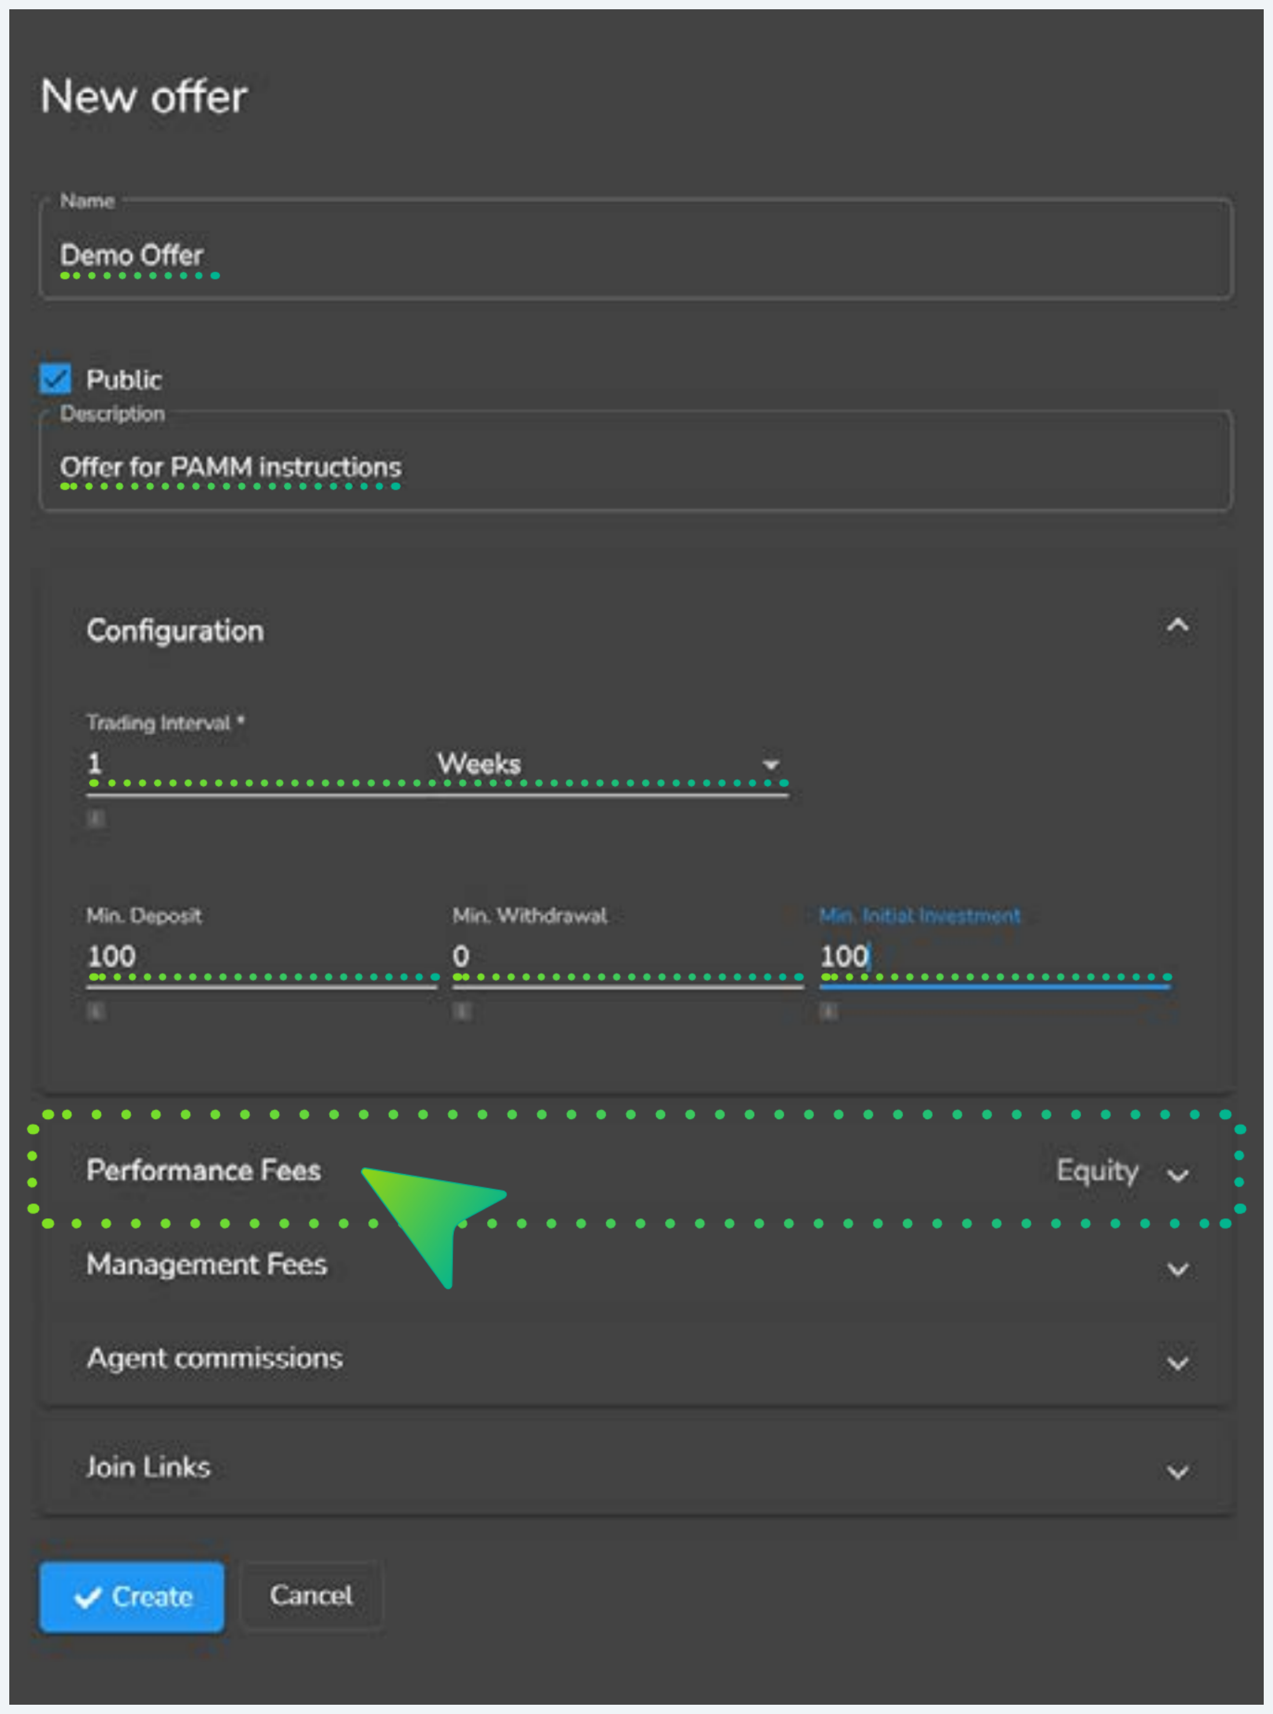The width and height of the screenshot is (1273, 1714).
Task: Click info icon under Trading Interval
Action: click(x=96, y=818)
